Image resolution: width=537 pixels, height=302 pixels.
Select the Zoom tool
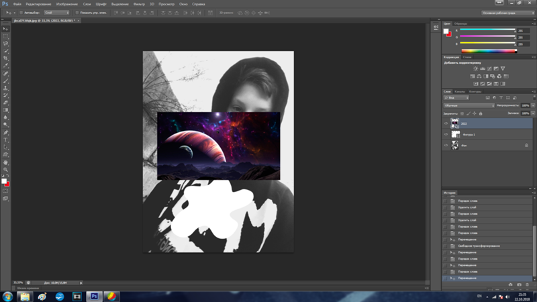(x=5, y=170)
